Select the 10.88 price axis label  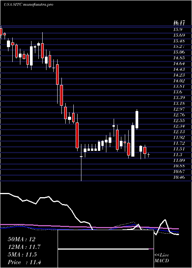pos(179,166)
